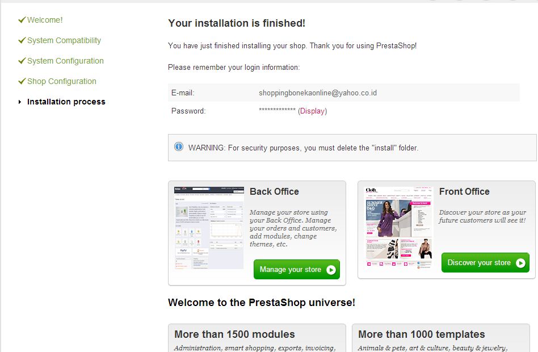Open the Back Office screenshot thumbnail
538x352 pixels.
[209, 228]
